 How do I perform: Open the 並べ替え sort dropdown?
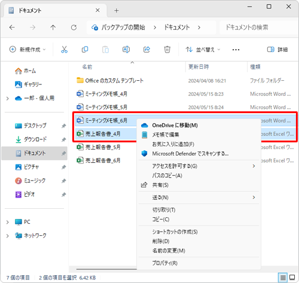[203, 50]
